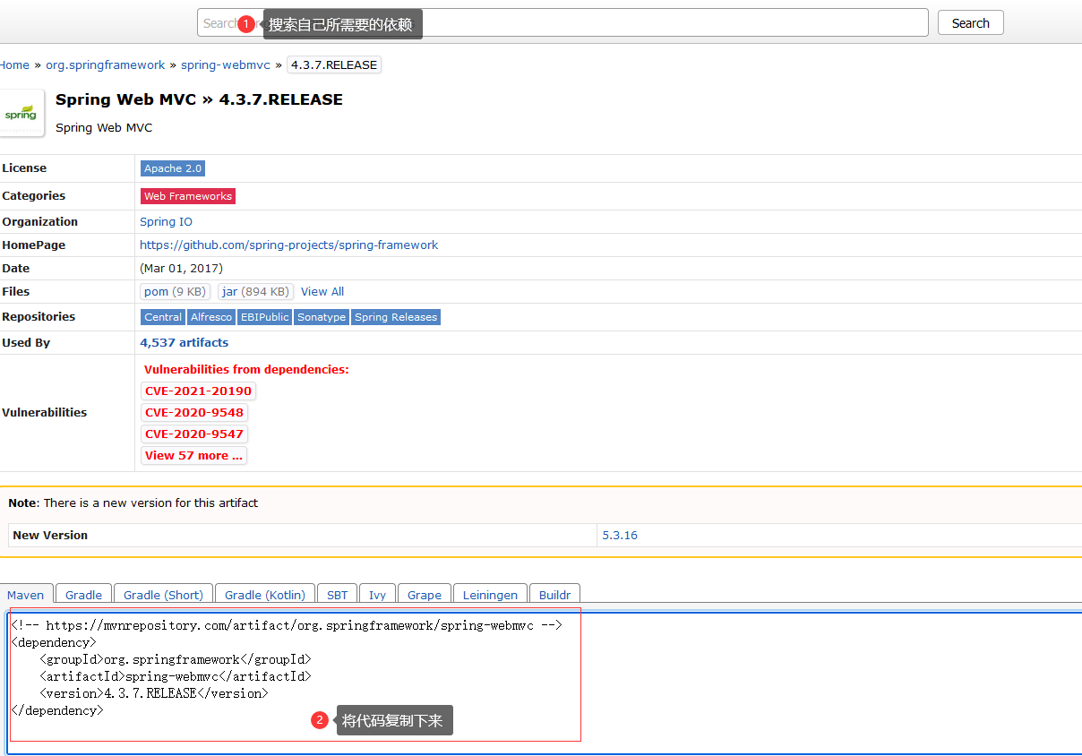Open org.springframework breadcrumb link
Screen dimensions: 1082x756
coord(106,65)
